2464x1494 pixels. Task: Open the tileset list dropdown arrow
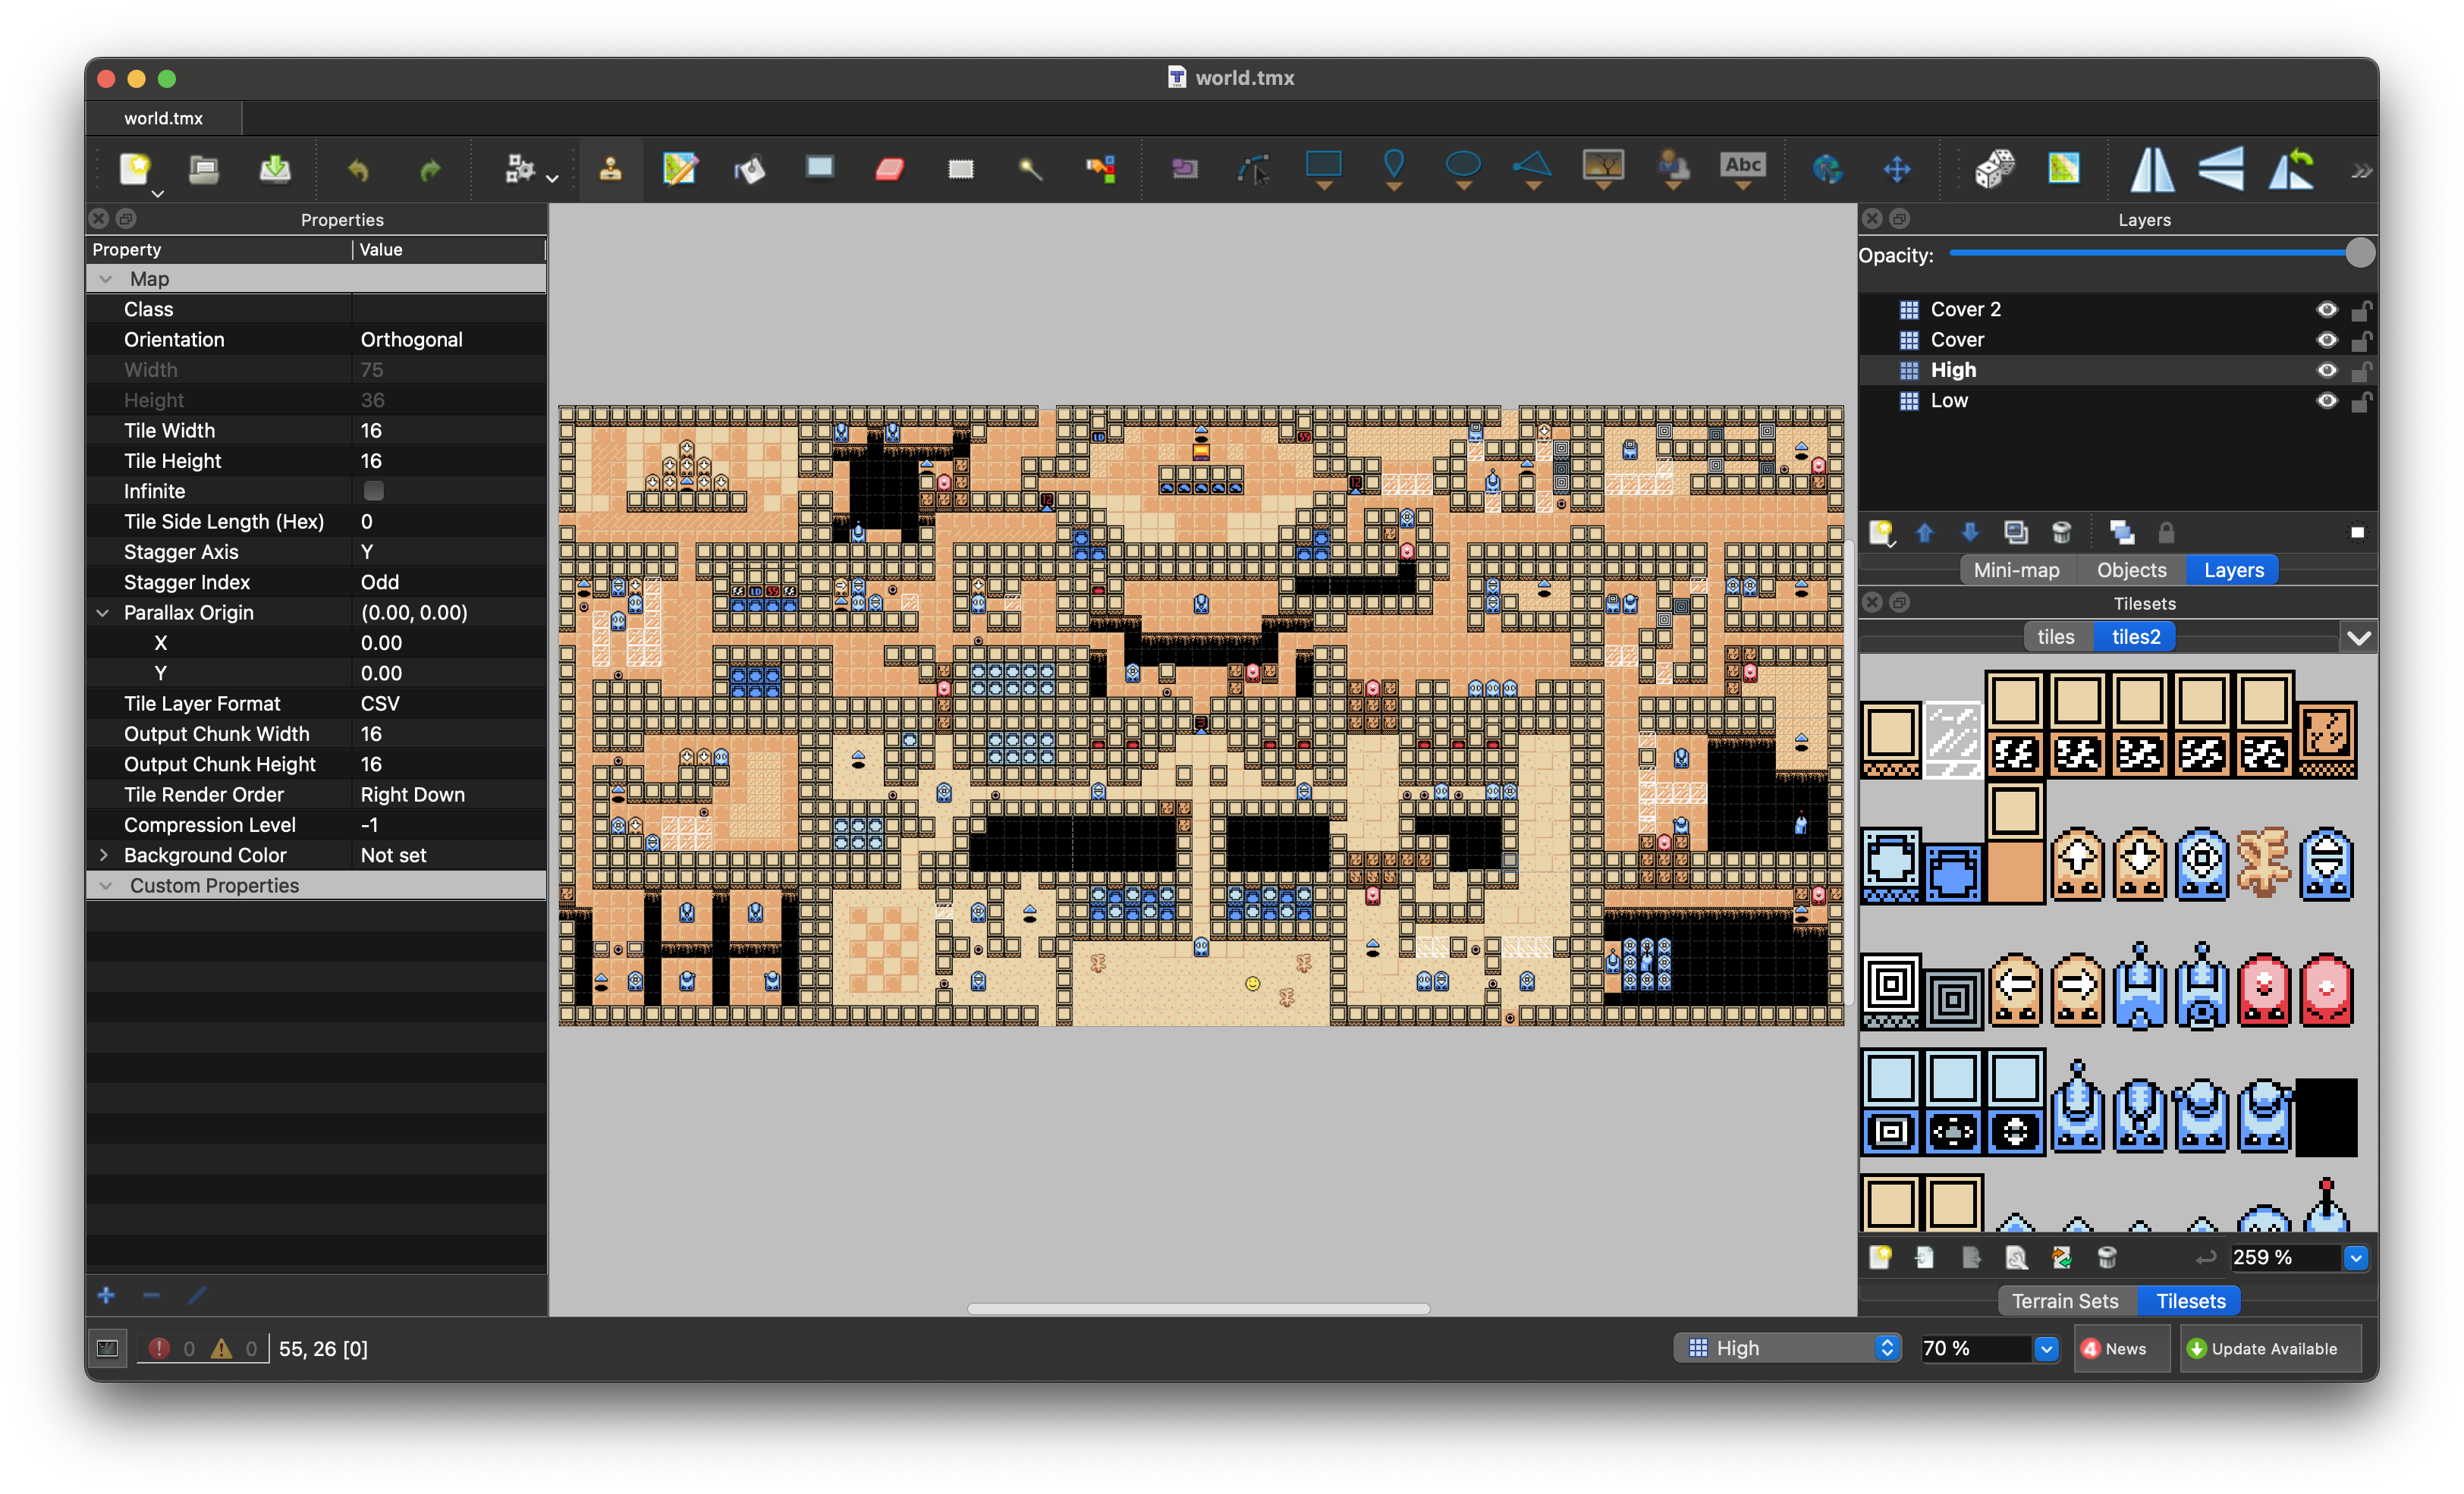tap(2358, 637)
